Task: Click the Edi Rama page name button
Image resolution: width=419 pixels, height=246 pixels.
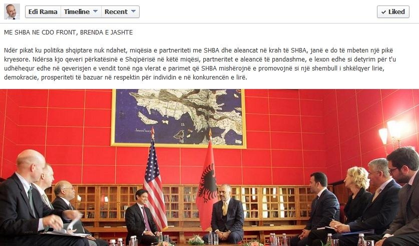Action: (43, 11)
